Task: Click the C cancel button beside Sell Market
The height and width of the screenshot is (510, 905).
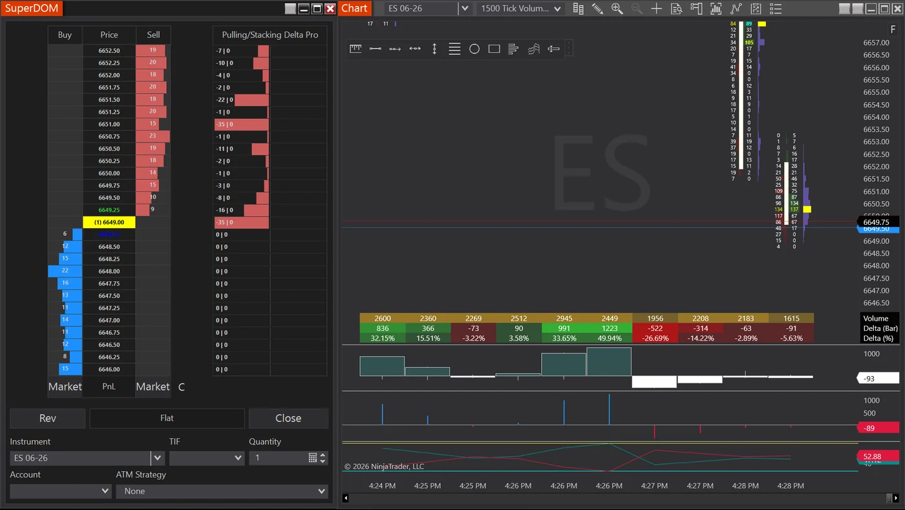Action: [182, 387]
